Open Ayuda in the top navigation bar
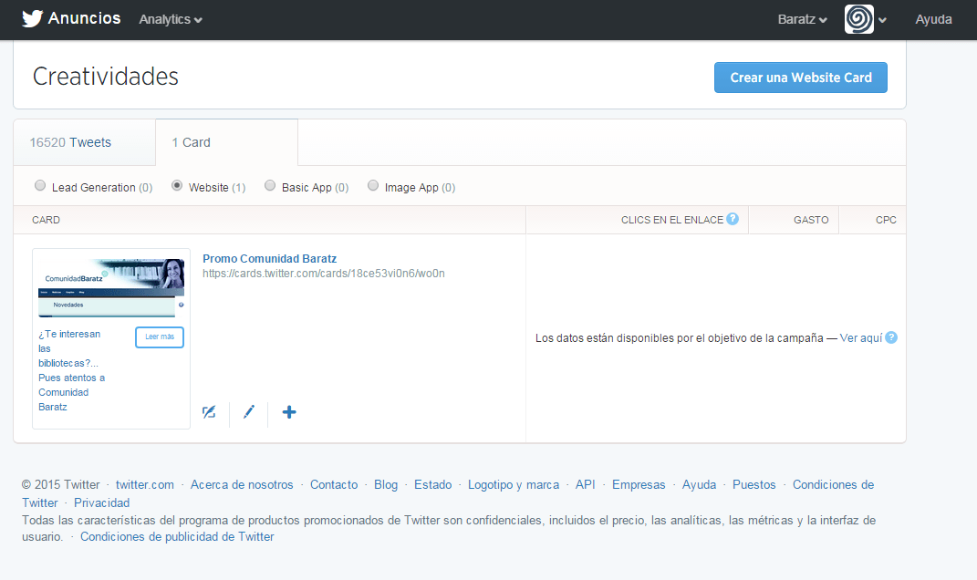 coord(933,19)
